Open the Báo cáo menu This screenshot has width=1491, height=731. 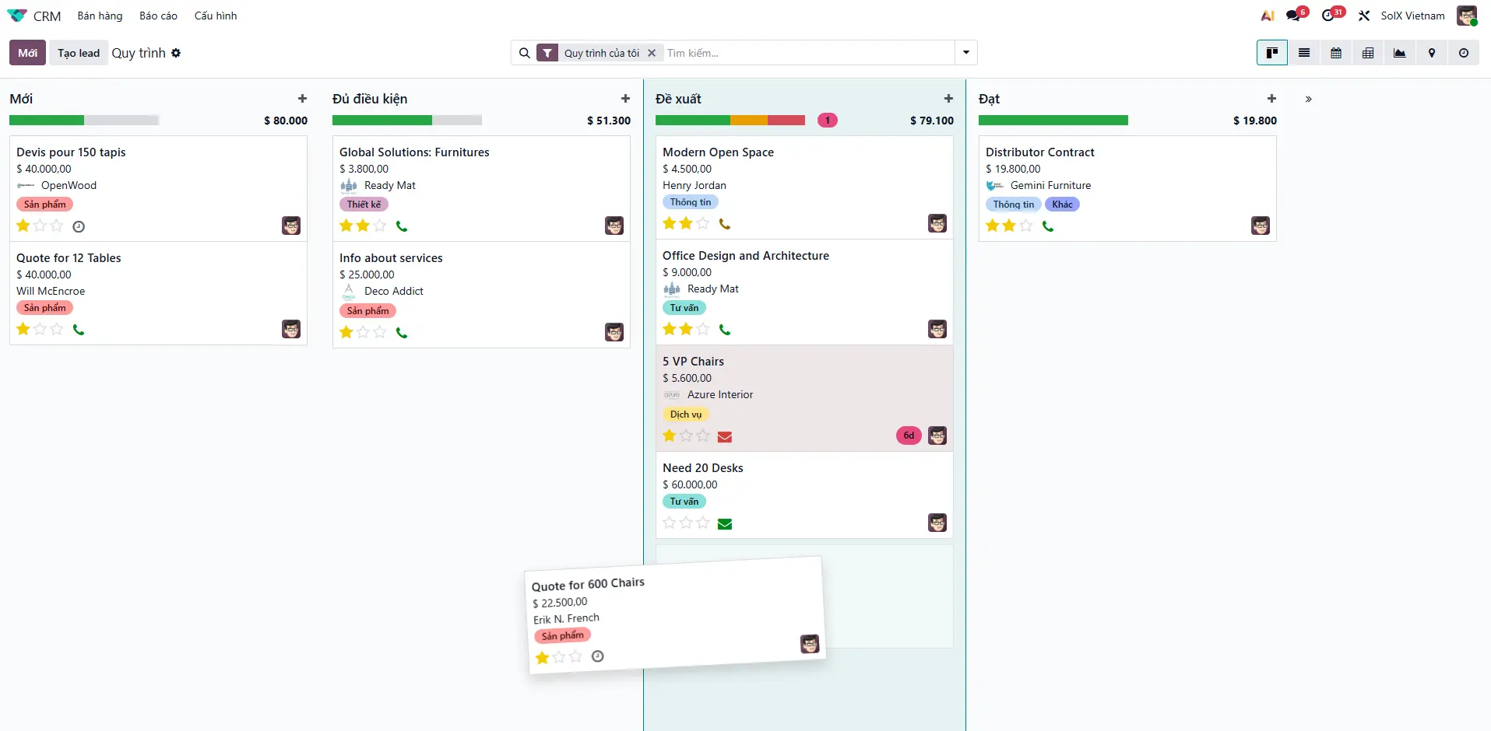coord(158,16)
